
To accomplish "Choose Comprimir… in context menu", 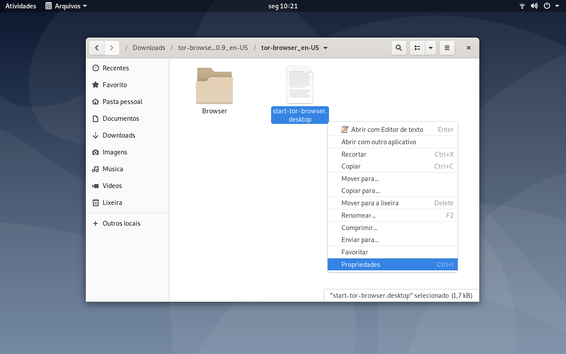I will (x=393, y=228).
